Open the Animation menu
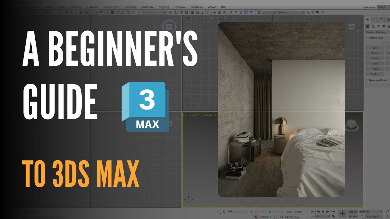This screenshot has height=219, width=390. 92,7
